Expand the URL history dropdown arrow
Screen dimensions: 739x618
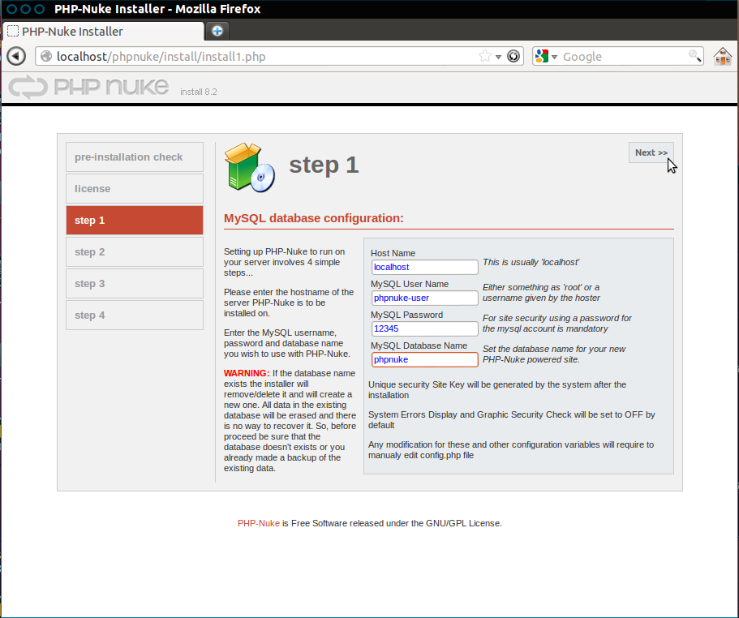(498, 57)
